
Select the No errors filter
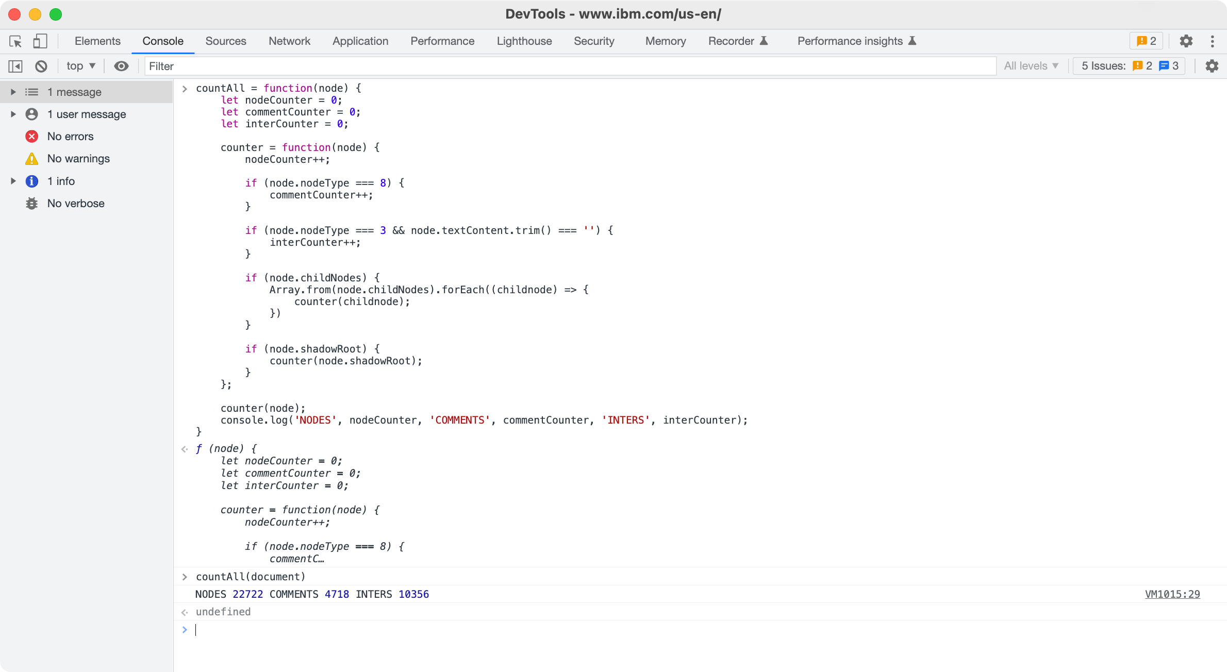[x=70, y=136]
